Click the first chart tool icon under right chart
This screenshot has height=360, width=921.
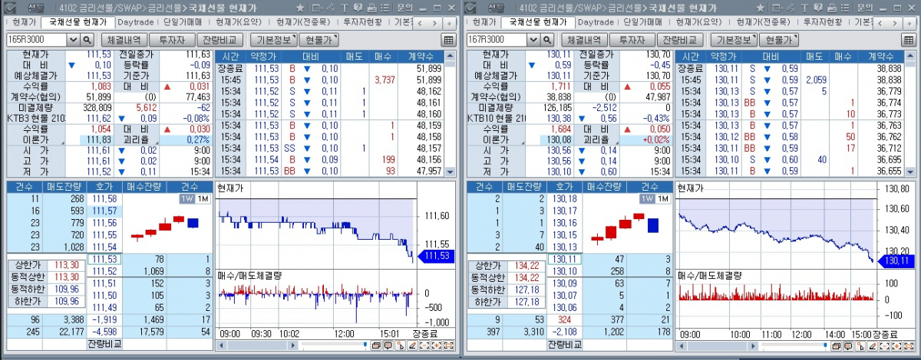pyautogui.click(x=836, y=345)
